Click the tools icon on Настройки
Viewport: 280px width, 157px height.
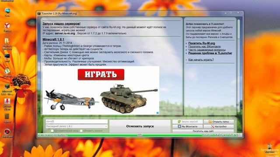point(212,126)
